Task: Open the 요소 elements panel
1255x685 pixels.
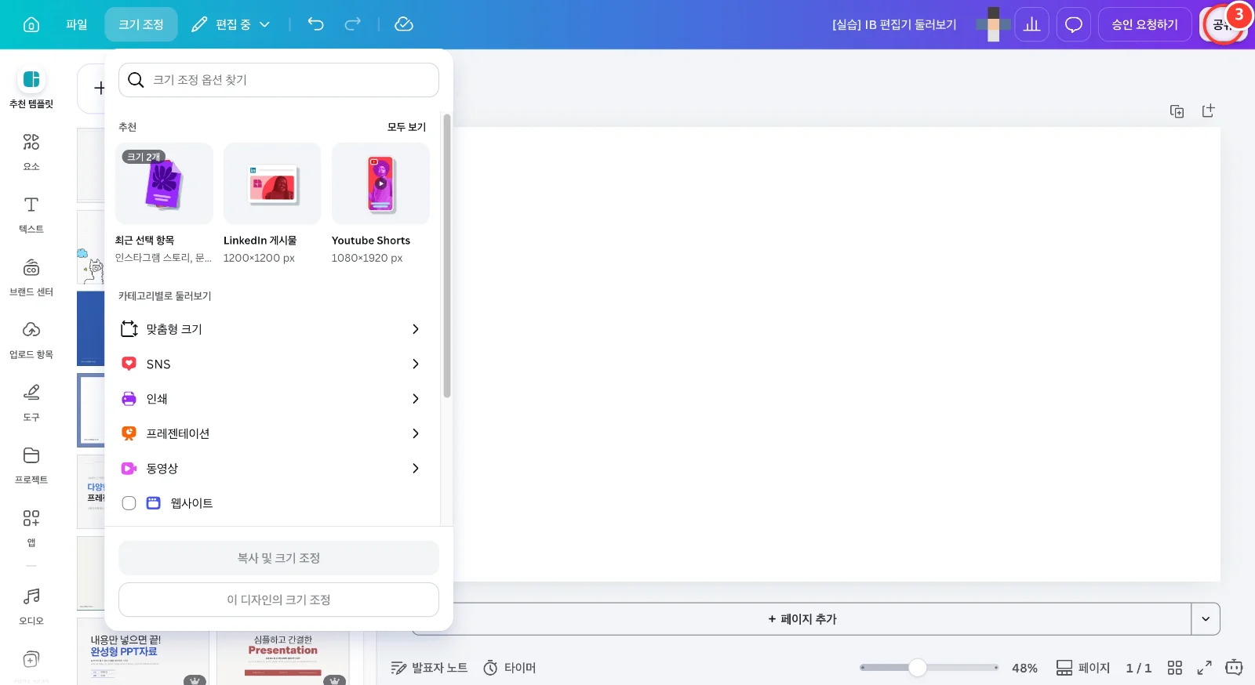Action: [x=31, y=151]
